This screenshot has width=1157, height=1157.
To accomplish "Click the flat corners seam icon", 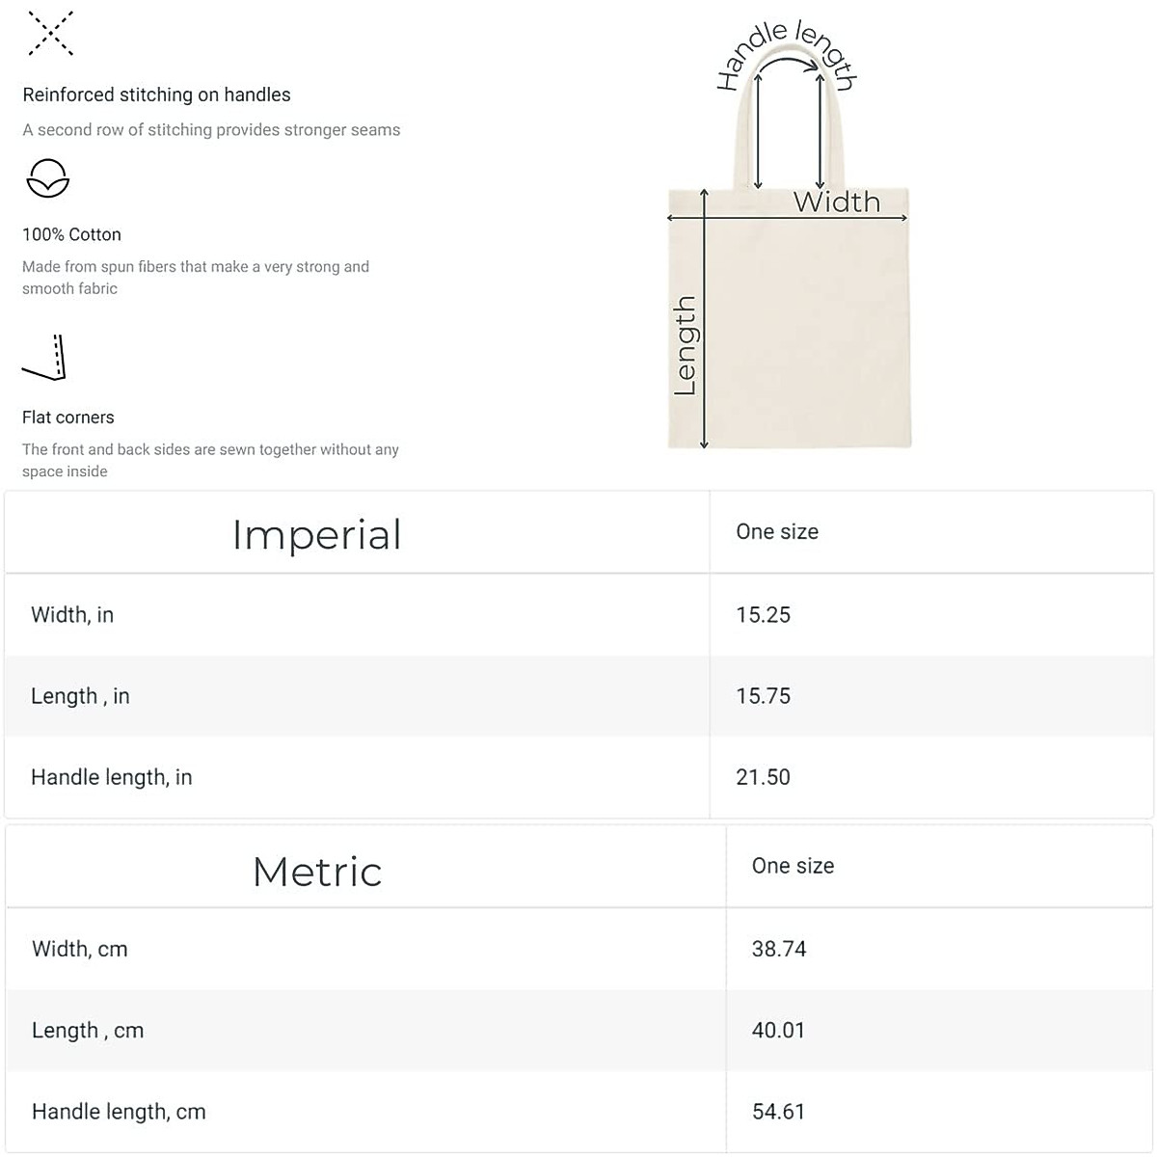I will 44,358.
